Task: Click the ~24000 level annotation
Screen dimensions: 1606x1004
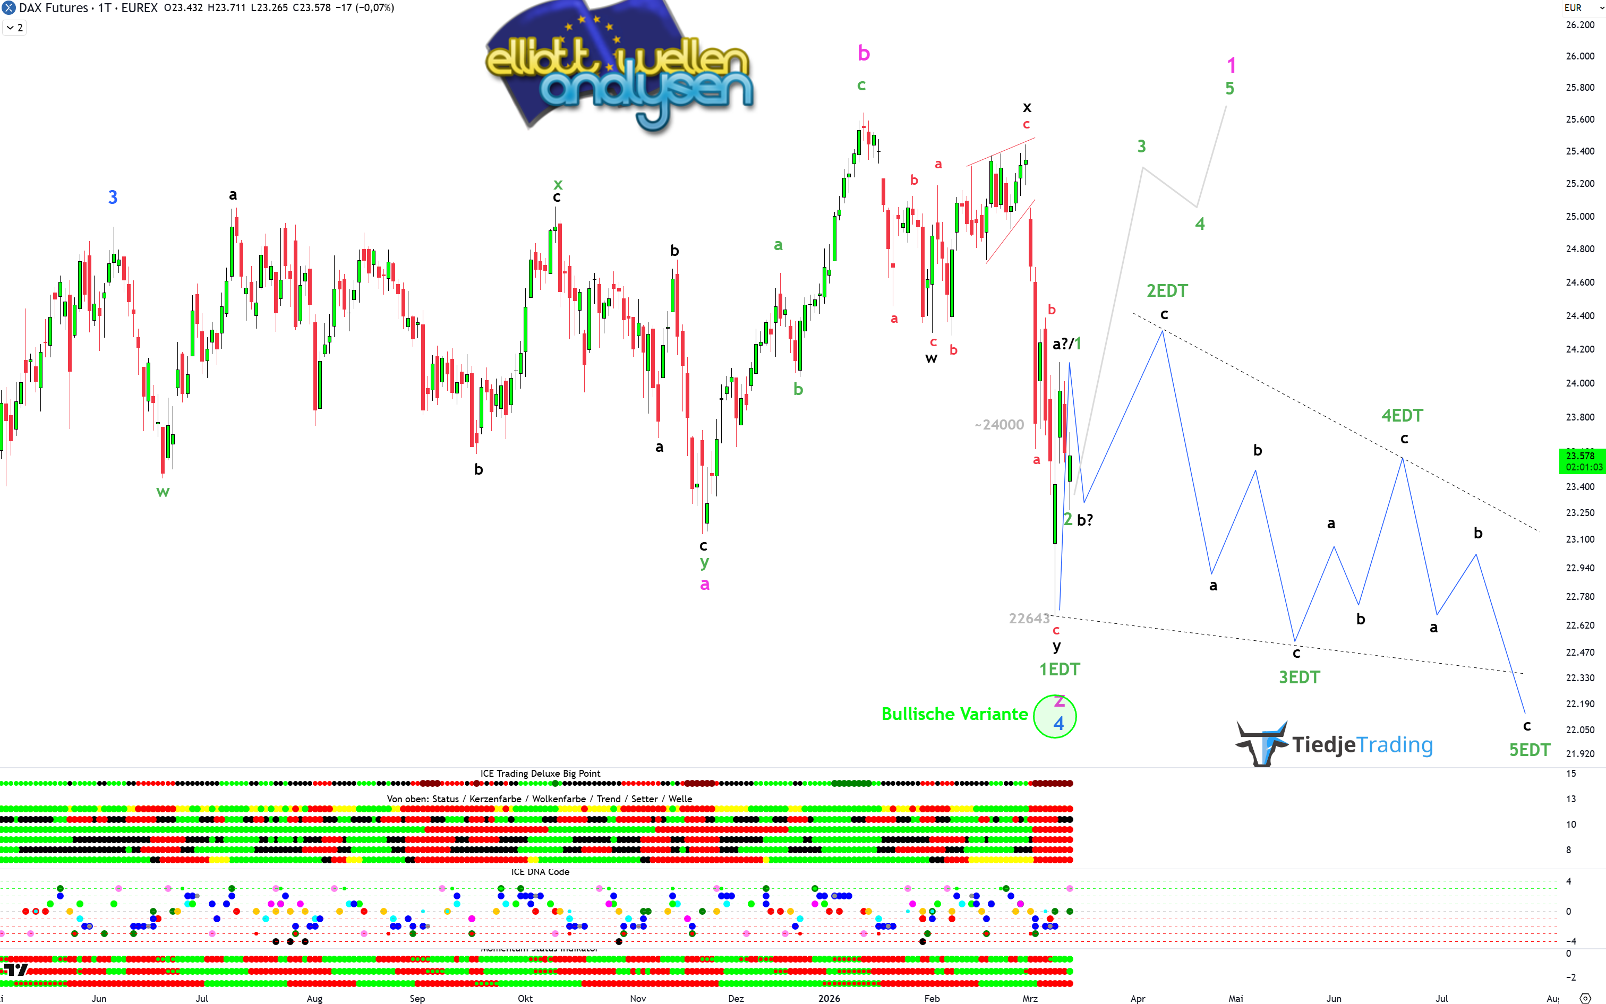Action: (999, 424)
